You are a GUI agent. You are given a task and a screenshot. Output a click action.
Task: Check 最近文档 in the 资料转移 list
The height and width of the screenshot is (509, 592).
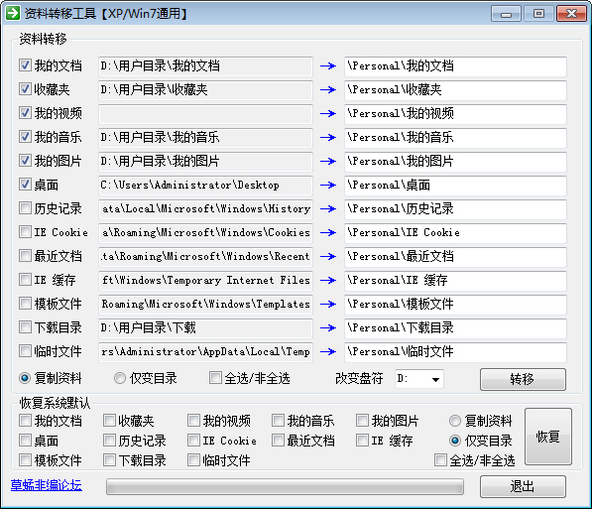click(25, 256)
